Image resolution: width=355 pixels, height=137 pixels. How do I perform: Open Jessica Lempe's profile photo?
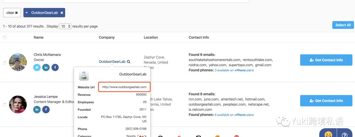[x=18, y=104]
